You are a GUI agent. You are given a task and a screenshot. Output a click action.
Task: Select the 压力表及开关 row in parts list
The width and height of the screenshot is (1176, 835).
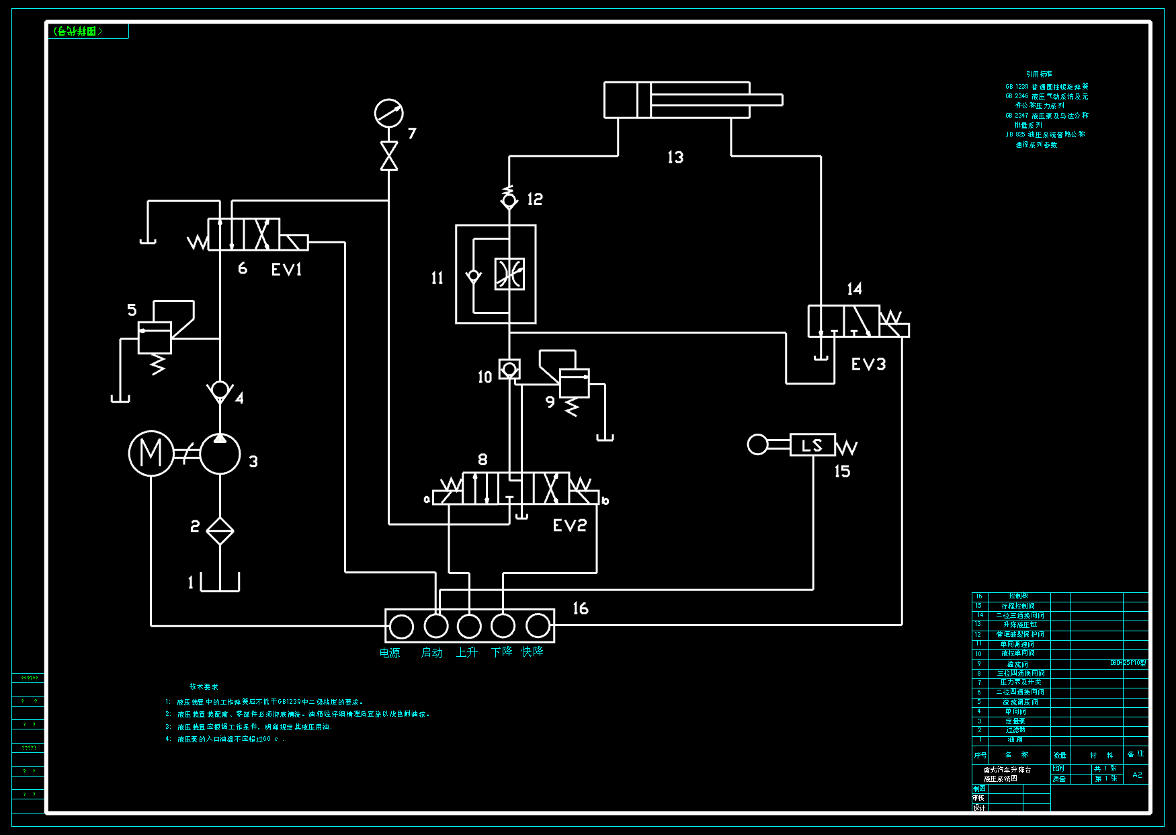click(x=1060, y=682)
